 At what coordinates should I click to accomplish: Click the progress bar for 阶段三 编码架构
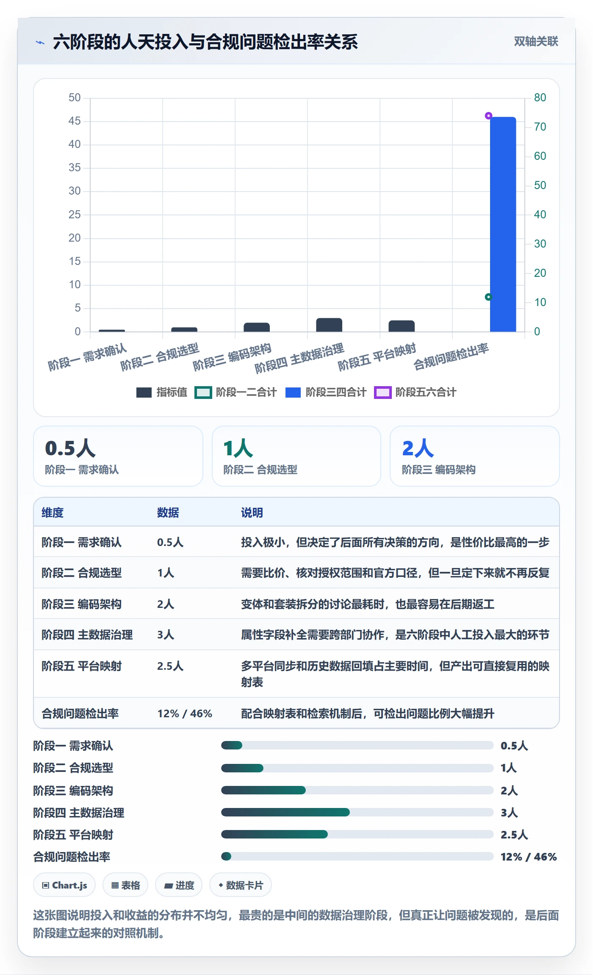point(357,790)
